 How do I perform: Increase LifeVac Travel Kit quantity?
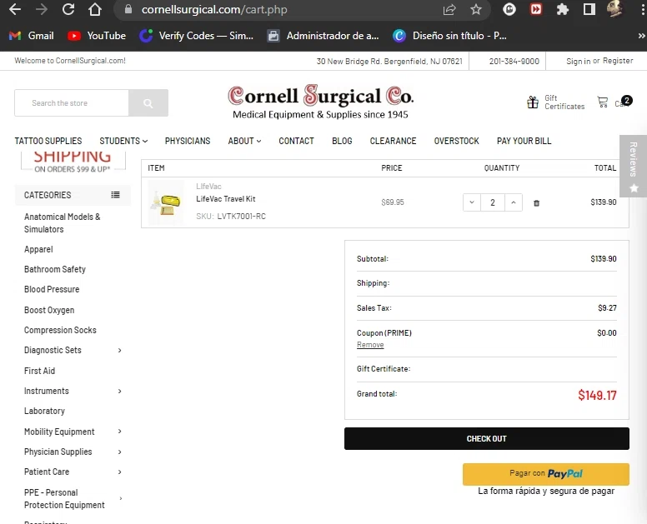click(514, 202)
